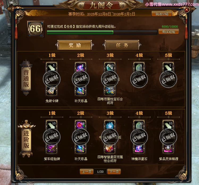The width and height of the screenshot is (199, 185).
Task: Switch to the 奖励 tab
Action: [75, 45]
